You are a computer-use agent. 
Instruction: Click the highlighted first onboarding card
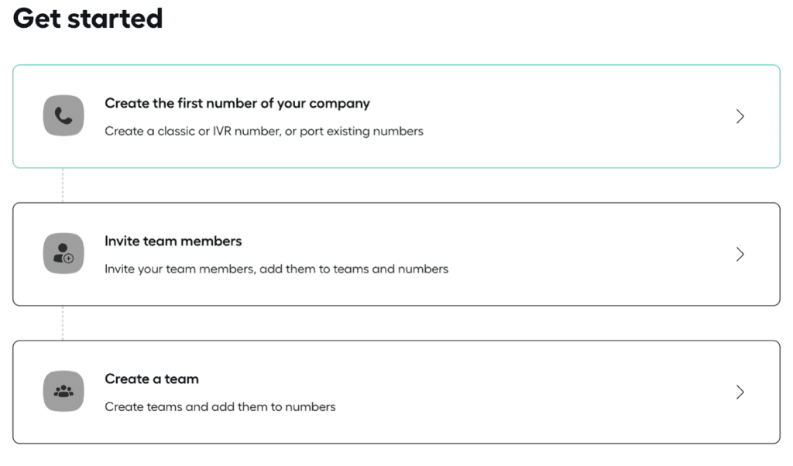coord(396,116)
